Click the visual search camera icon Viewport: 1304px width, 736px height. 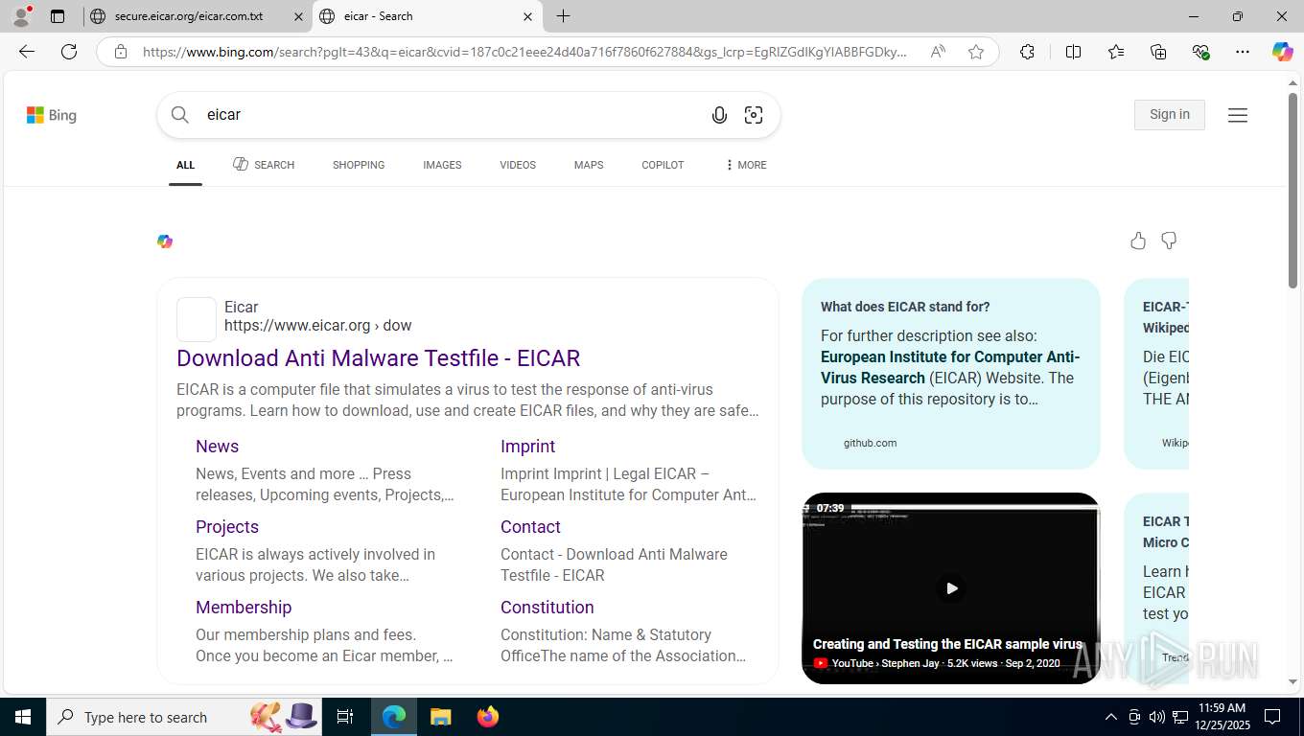pos(754,115)
